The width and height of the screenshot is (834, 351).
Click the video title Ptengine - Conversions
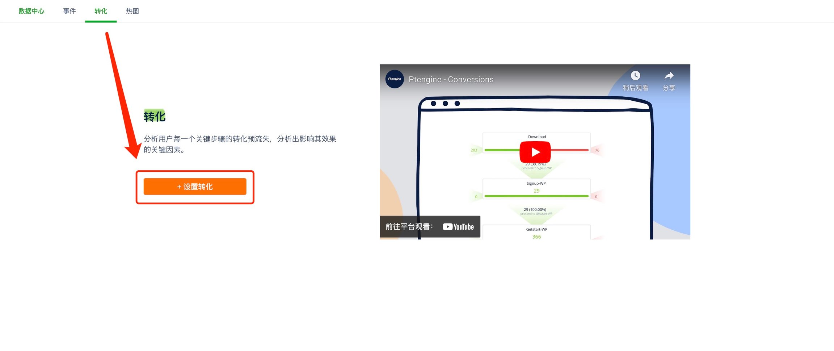click(451, 79)
